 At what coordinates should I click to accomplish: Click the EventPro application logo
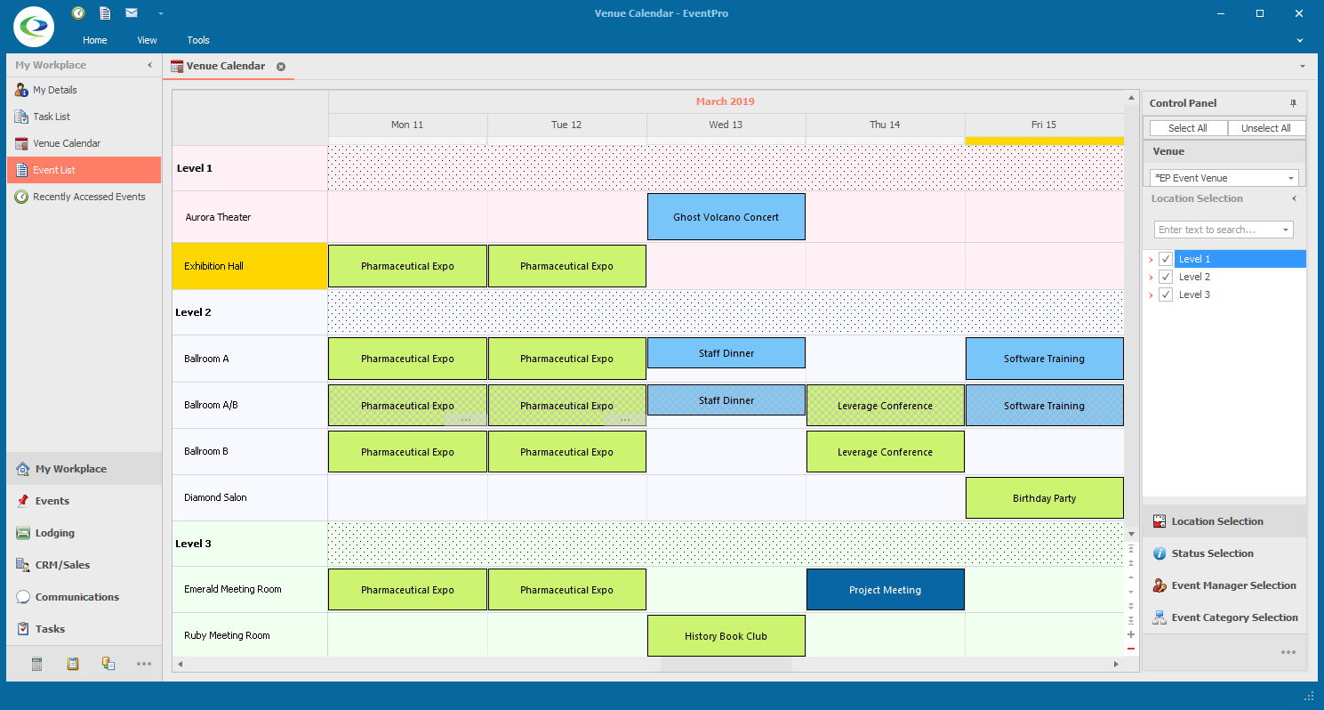pyautogui.click(x=34, y=27)
